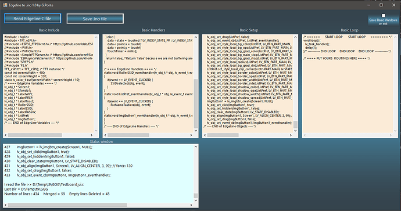Click vertical scrollbar thumb in Basic Handlers
This screenshot has width=401, height=211.
pos(196,103)
